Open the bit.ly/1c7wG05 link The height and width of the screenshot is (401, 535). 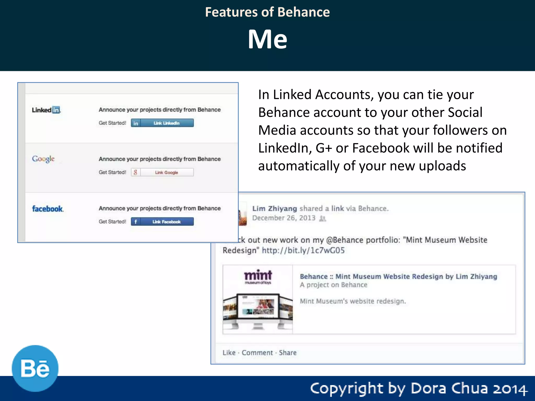coord(303,250)
